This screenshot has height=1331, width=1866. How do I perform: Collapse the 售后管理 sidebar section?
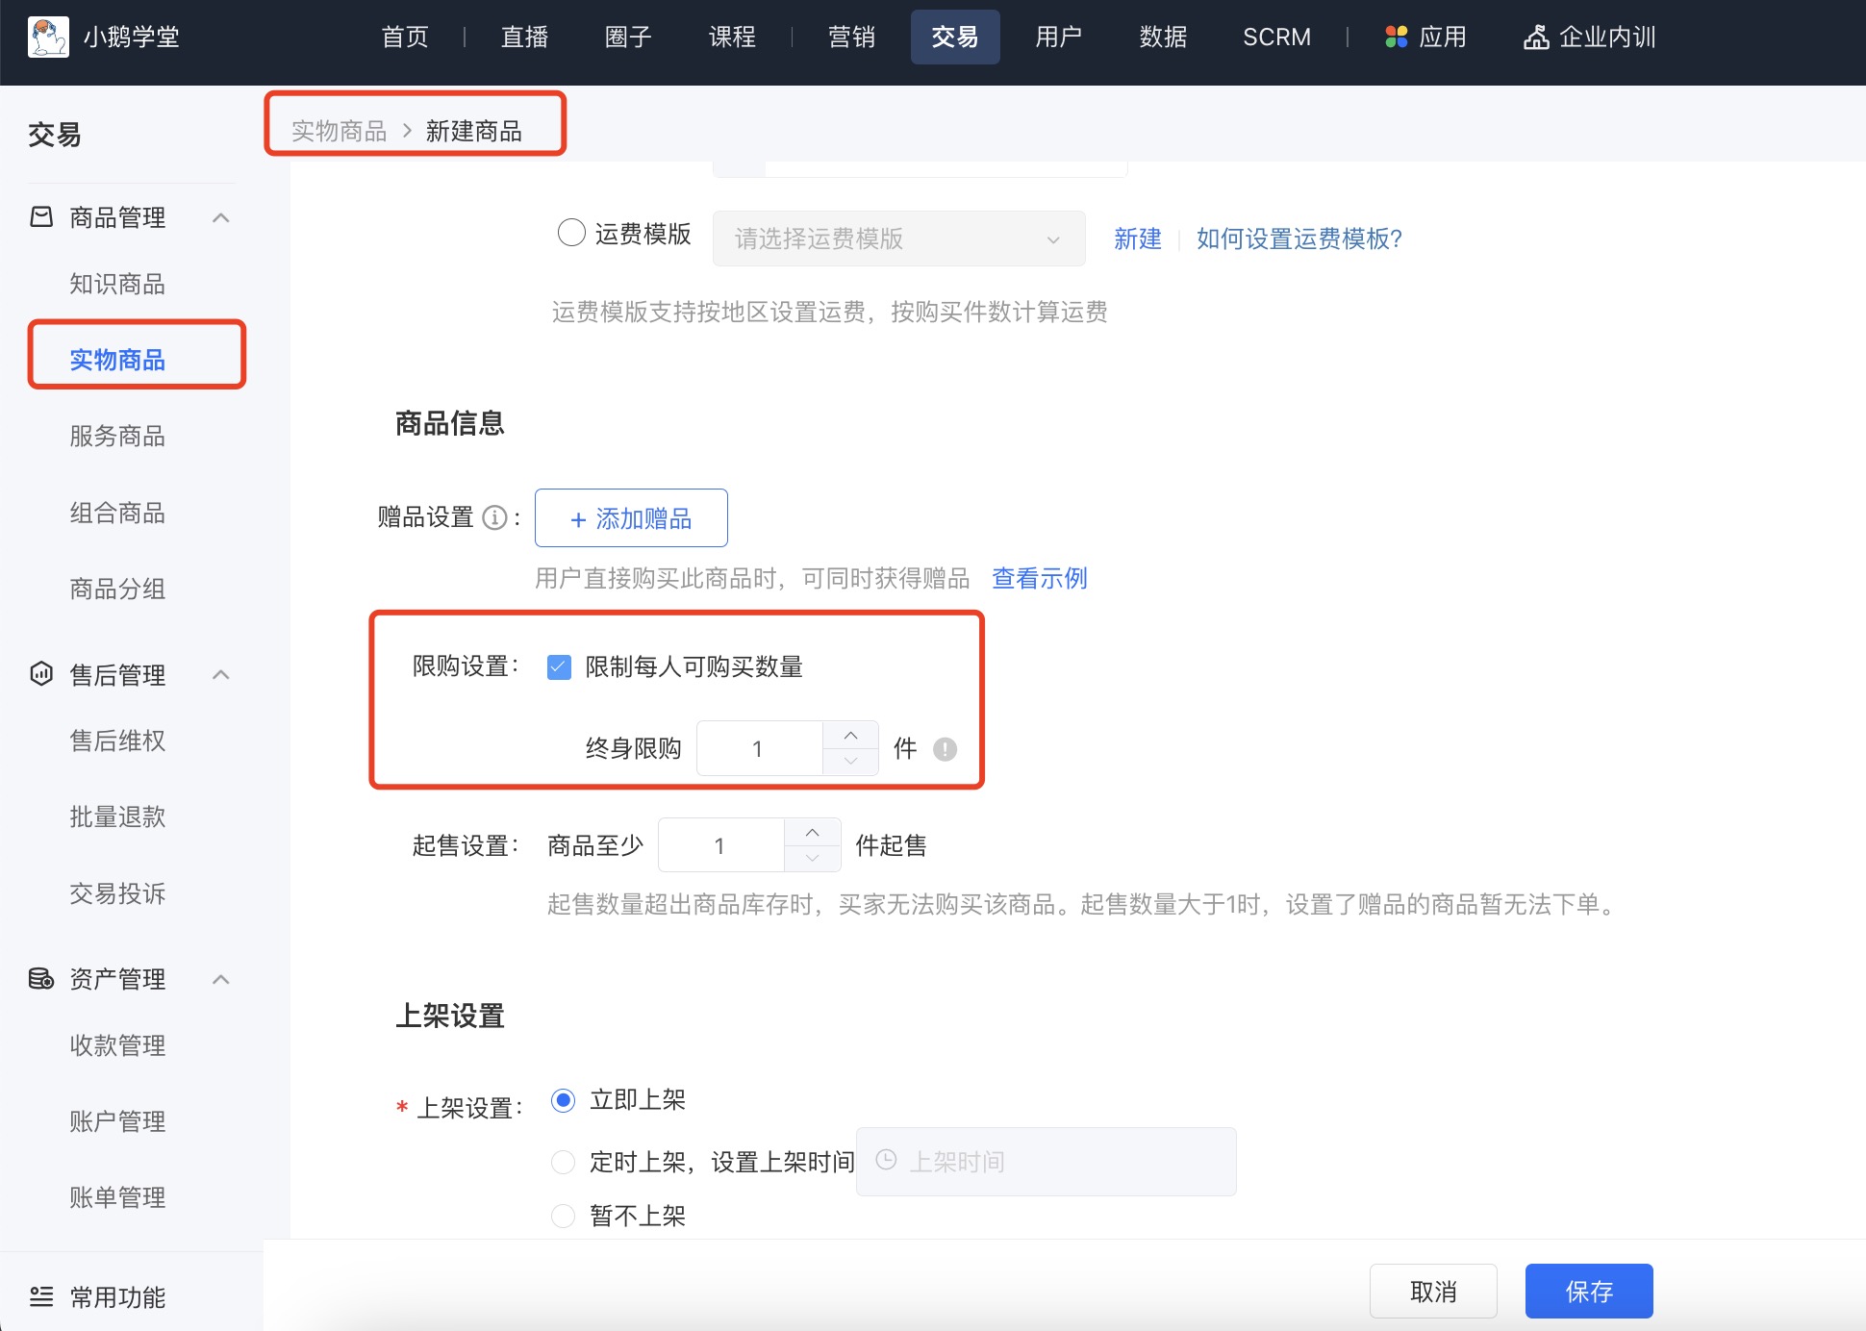point(220,674)
